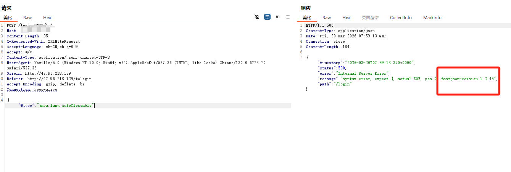This screenshot has width=511, height=172.
Task: Click the Referer tologin URL value
Action: [x=58, y=79]
